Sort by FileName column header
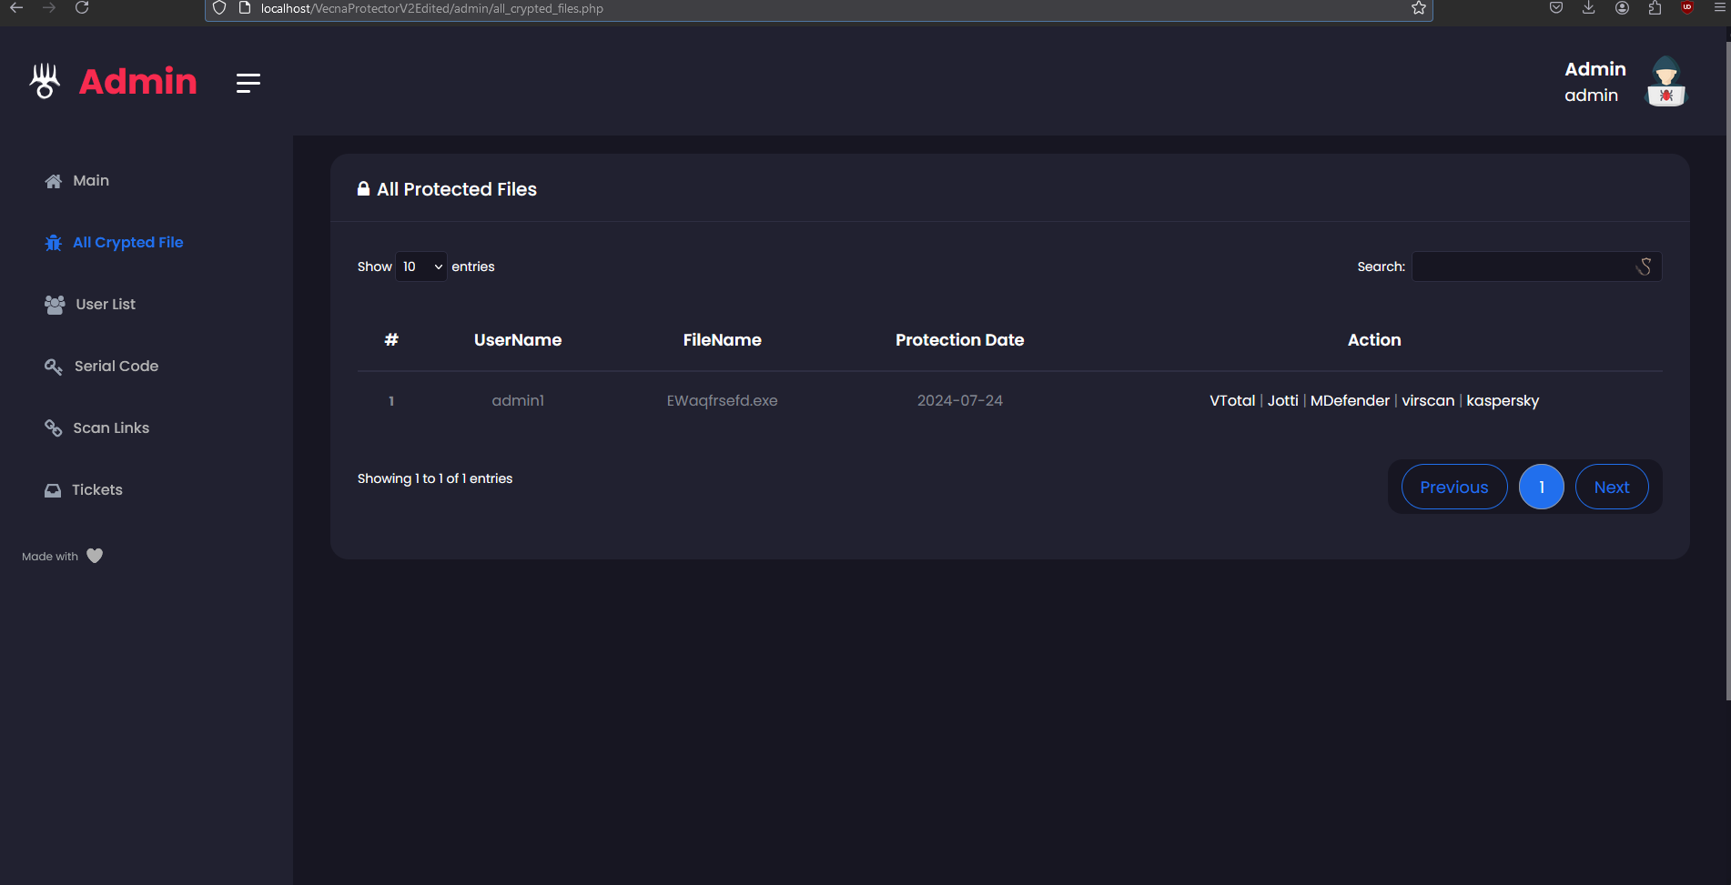Image resolution: width=1731 pixels, height=885 pixels. pos(723,340)
